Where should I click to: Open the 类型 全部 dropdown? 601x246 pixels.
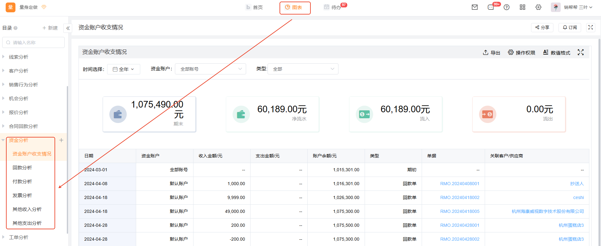coord(303,69)
